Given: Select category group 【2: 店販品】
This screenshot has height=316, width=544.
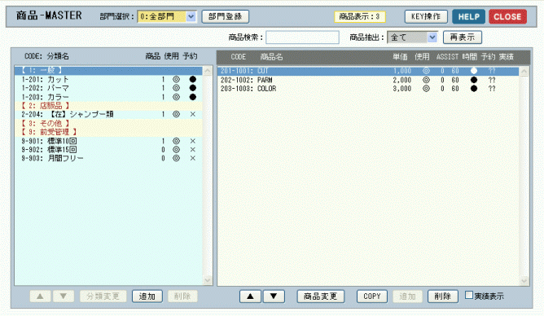Looking at the screenshot, I should point(108,105).
